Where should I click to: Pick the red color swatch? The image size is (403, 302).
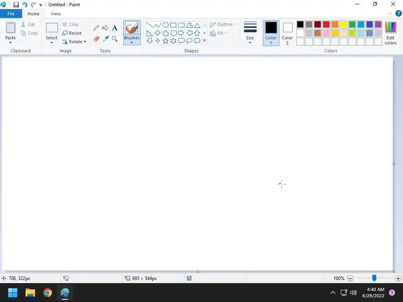point(326,24)
